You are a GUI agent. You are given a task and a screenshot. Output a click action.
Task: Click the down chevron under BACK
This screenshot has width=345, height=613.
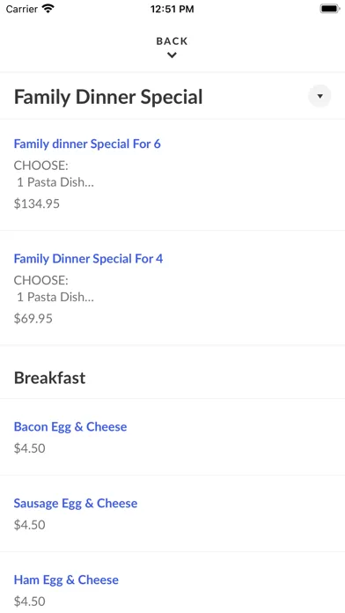pyautogui.click(x=172, y=55)
